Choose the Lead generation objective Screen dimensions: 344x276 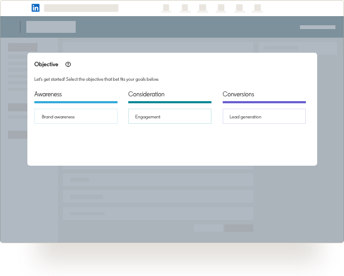click(264, 116)
